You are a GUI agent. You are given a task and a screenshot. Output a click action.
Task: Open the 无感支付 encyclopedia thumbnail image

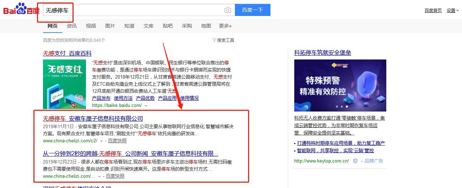pyautogui.click(x=65, y=84)
